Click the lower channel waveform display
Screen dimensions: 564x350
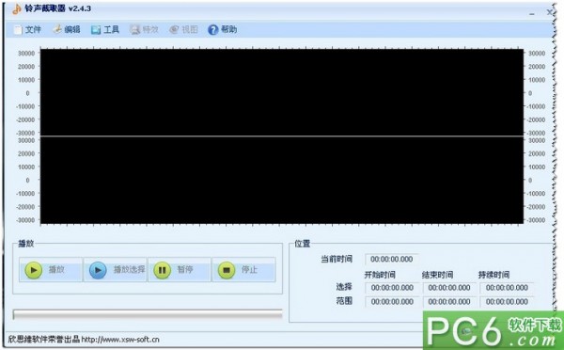tap(282, 181)
